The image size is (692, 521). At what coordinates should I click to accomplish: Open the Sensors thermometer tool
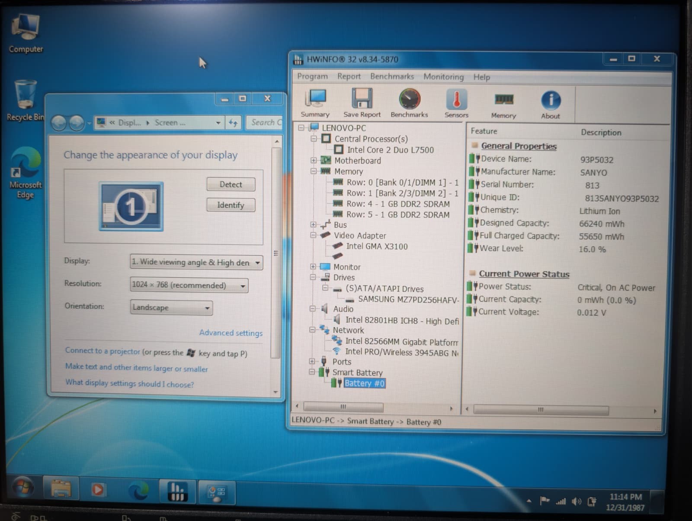456,103
